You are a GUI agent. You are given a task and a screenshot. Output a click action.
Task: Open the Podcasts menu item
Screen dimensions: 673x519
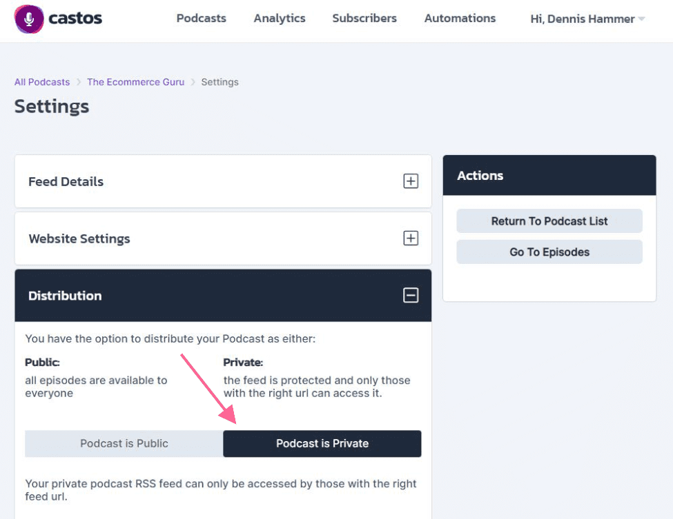(202, 19)
